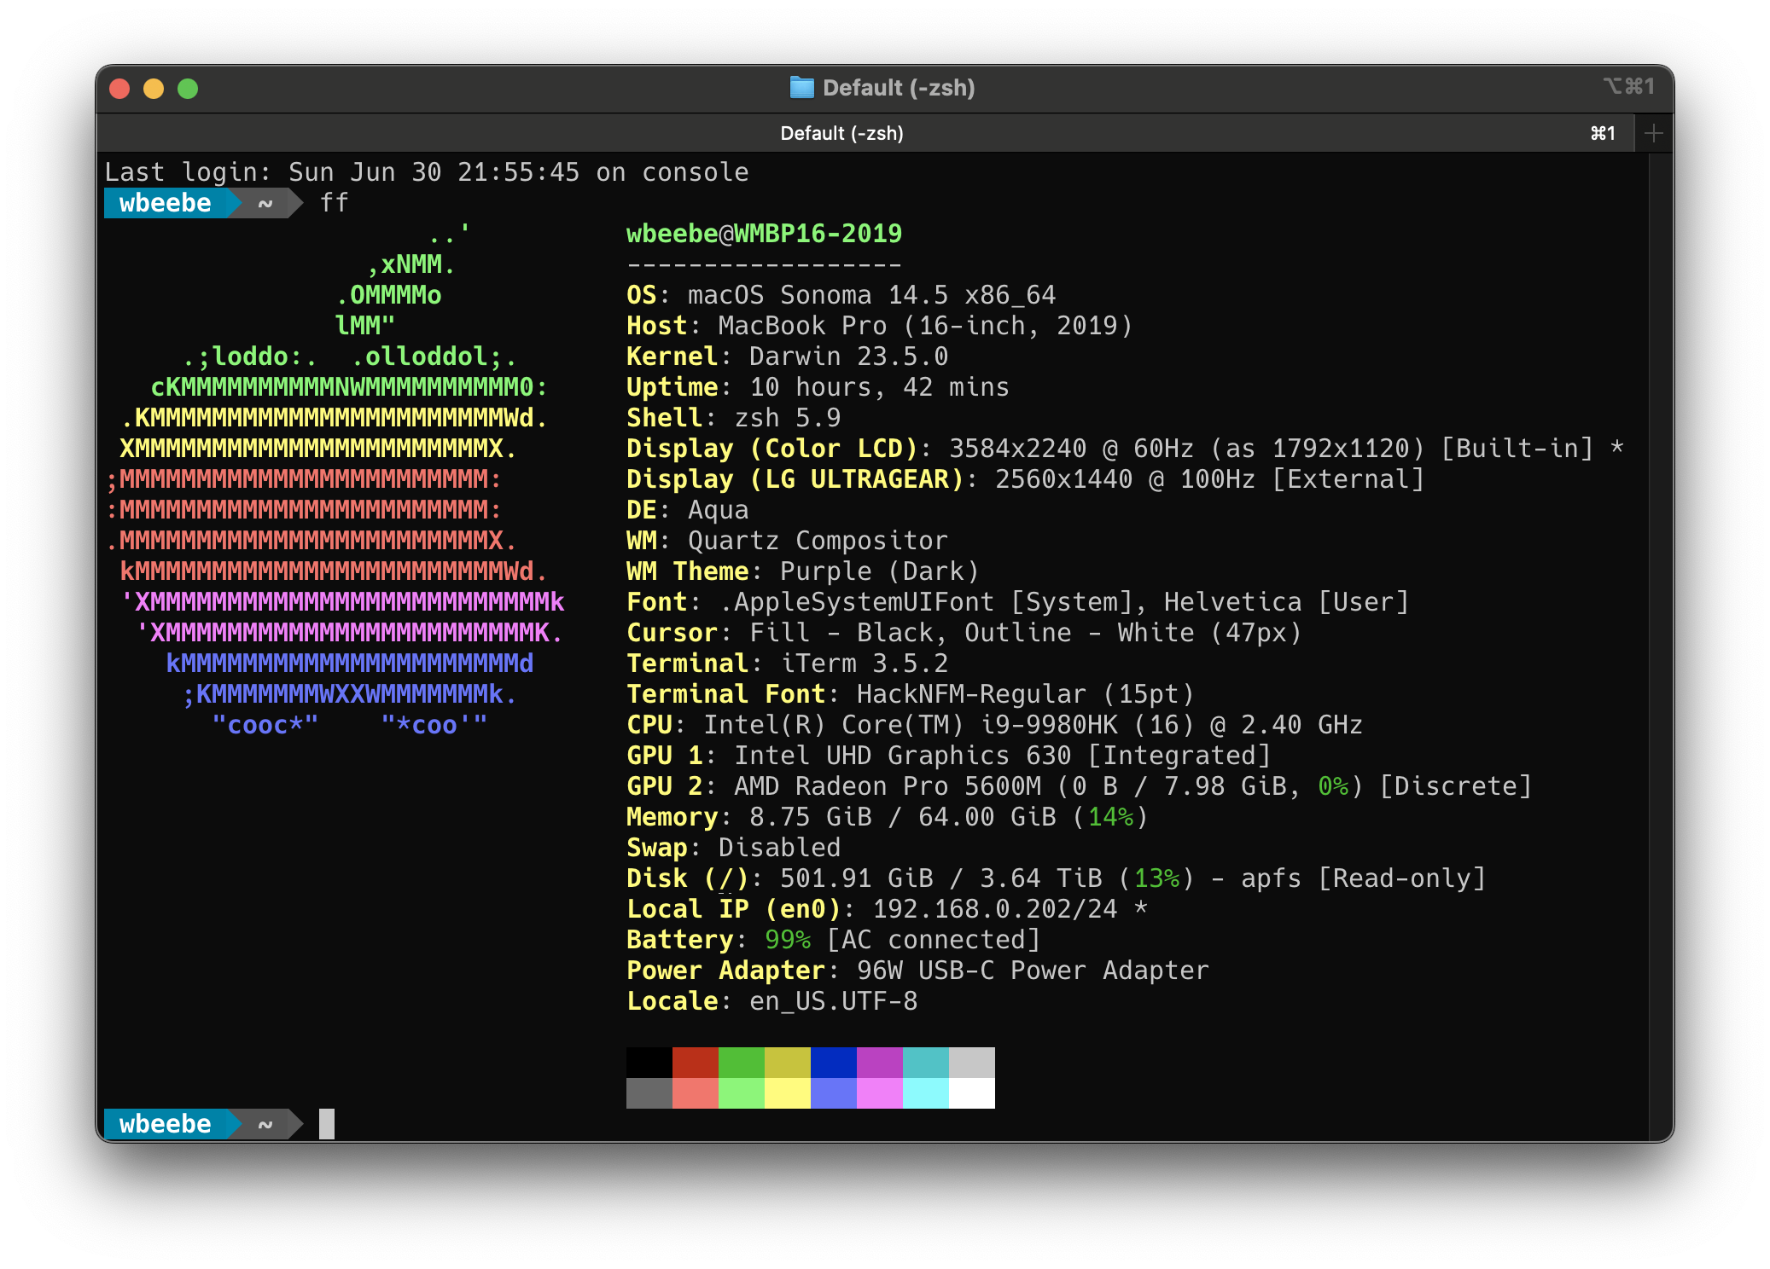Viewport: 1770px width, 1269px height.
Task: Click the black color block in palette
Action: pos(649,1063)
